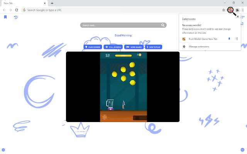Open the history clock icon
The height and width of the screenshot is (154, 247).
[x=15, y=17]
